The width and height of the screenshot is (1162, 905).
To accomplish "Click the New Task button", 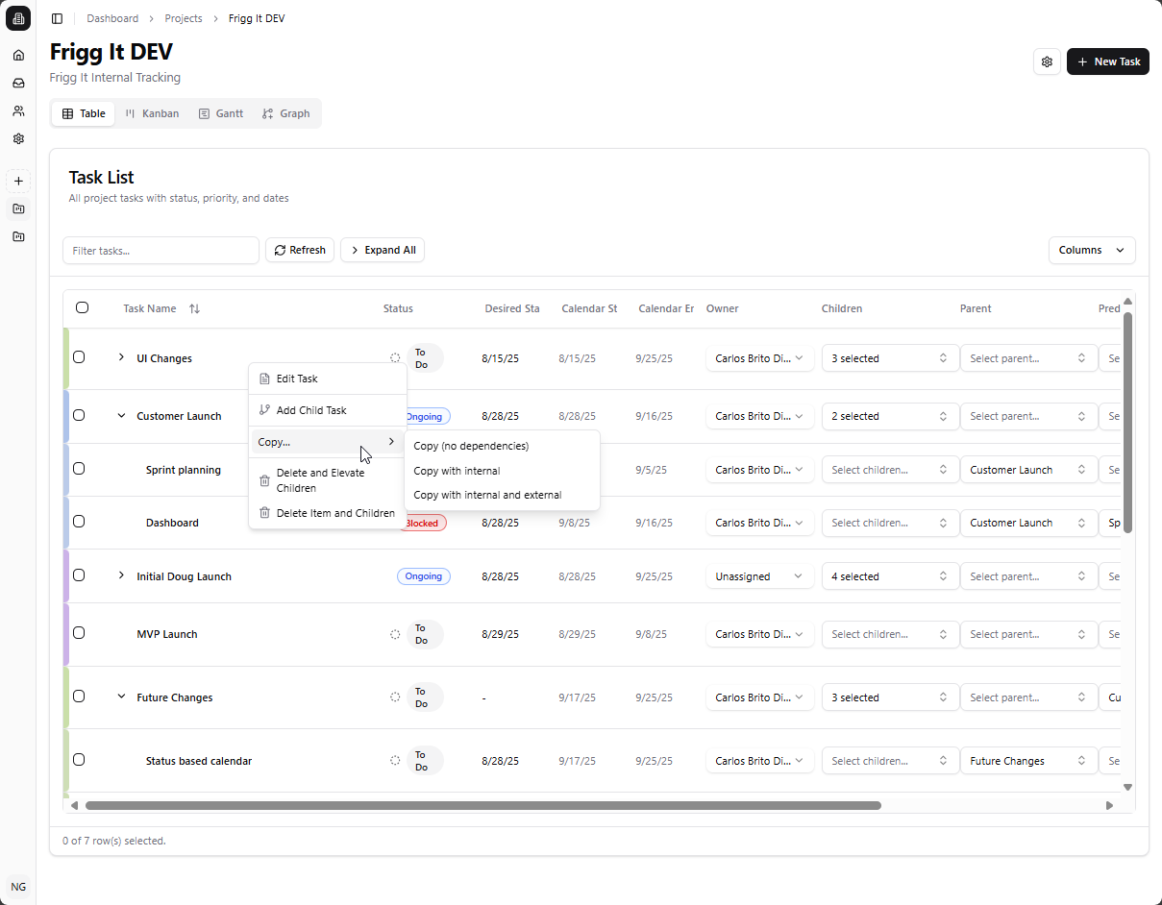I will [x=1108, y=61].
